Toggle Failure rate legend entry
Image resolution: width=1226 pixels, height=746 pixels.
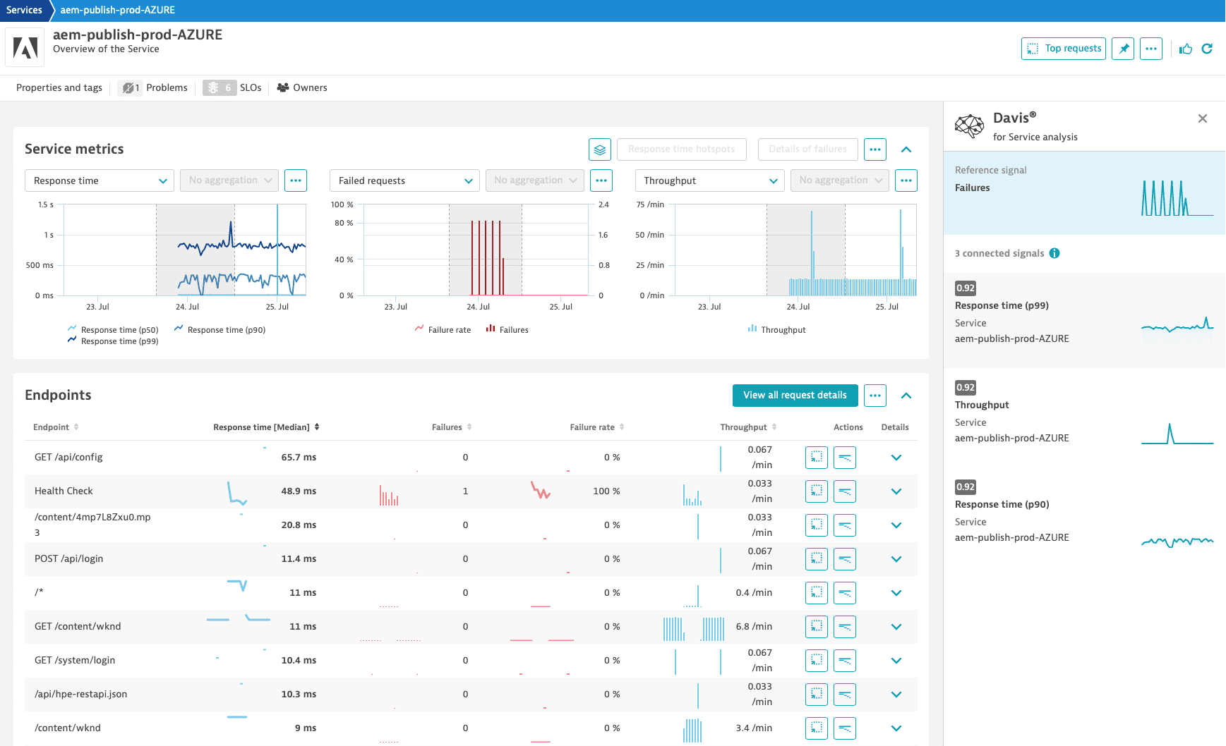443,330
